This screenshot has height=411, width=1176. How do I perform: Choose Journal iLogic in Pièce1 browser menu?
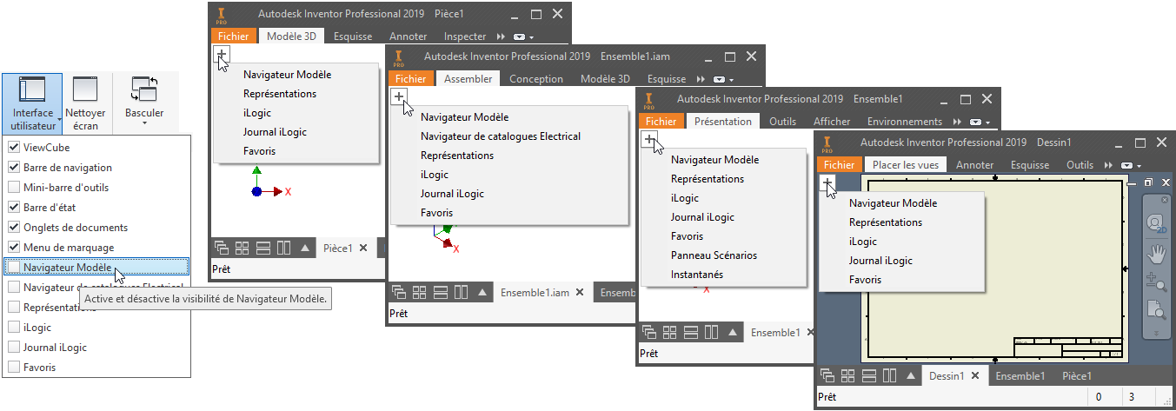(x=275, y=132)
